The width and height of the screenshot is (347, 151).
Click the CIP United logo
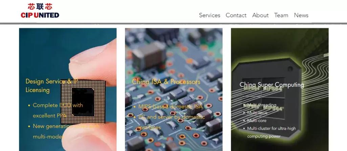tap(40, 10)
